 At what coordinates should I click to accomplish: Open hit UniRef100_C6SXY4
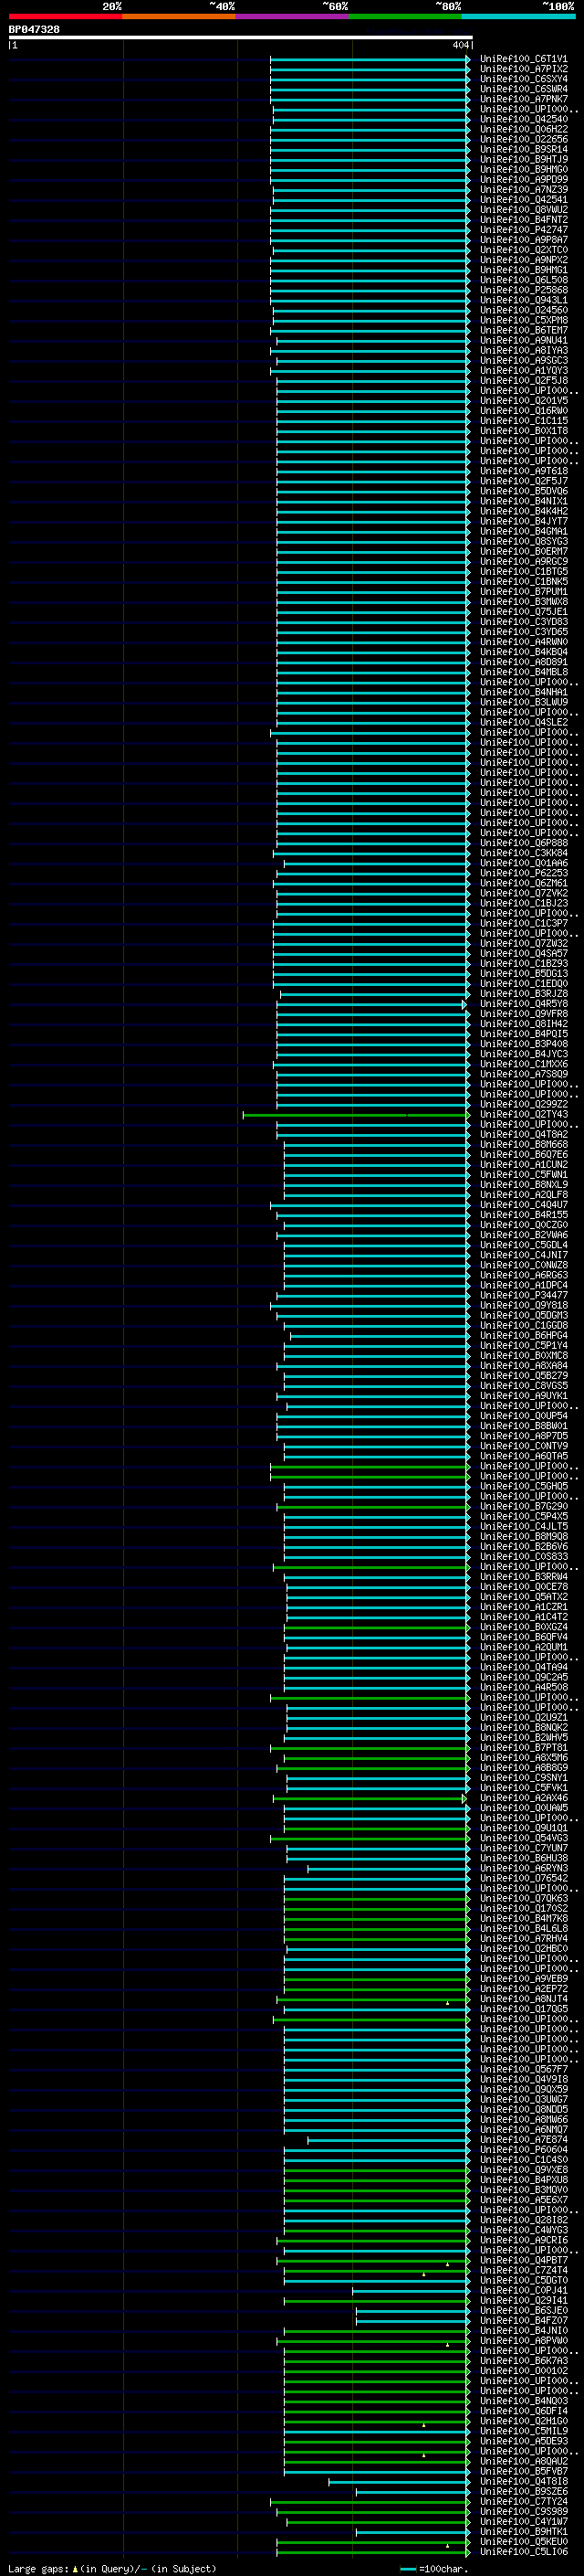524,79
